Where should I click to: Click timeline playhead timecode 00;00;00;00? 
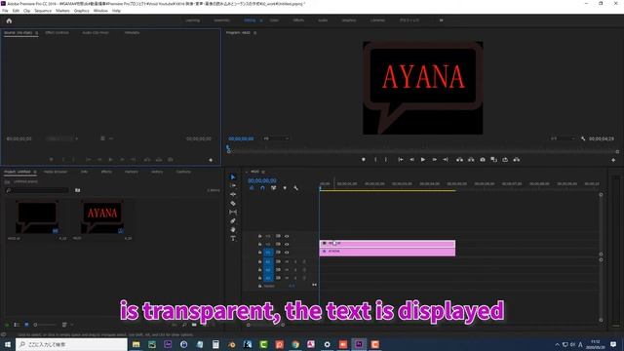pos(262,180)
